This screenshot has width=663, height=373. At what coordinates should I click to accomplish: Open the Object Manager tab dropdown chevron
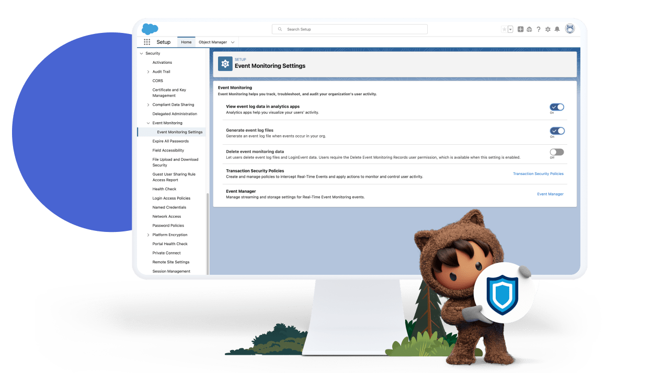click(x=233, y=42)
